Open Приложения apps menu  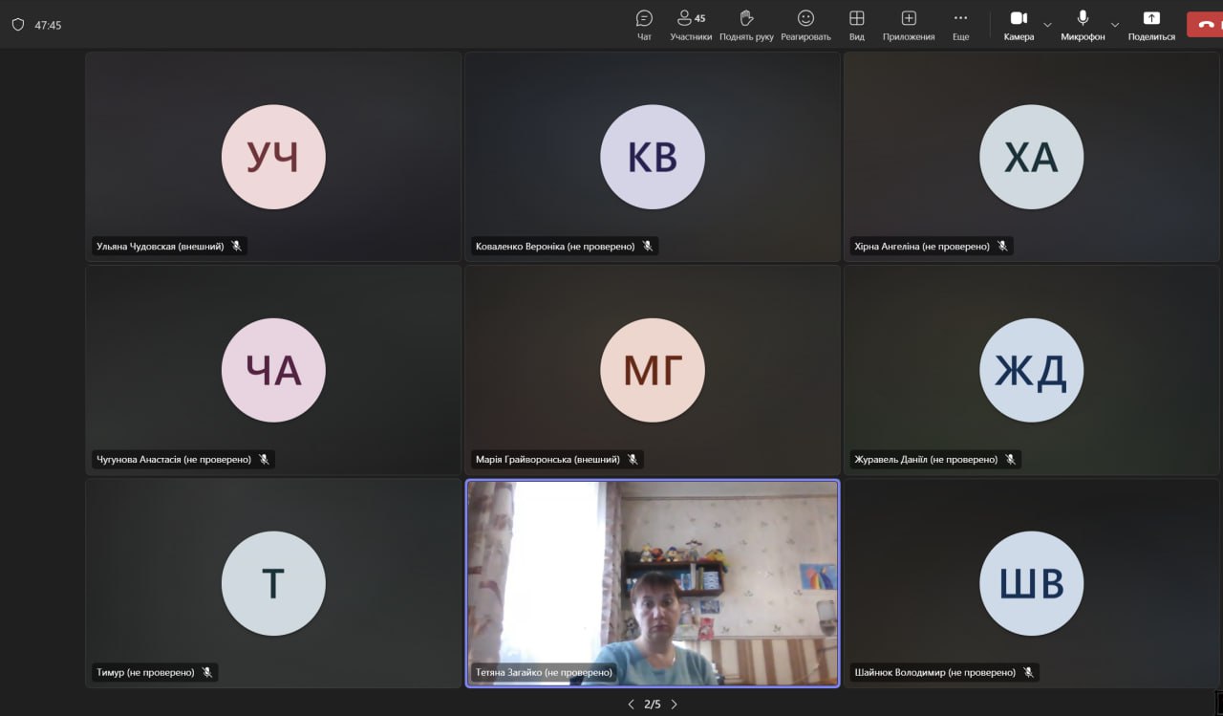coord(909,25)
